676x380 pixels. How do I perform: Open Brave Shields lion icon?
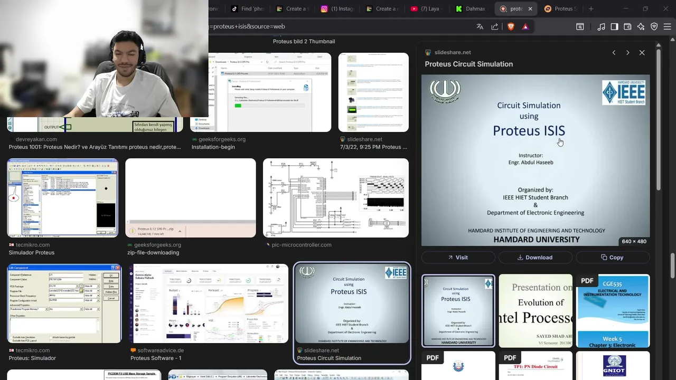click(511, 26)
